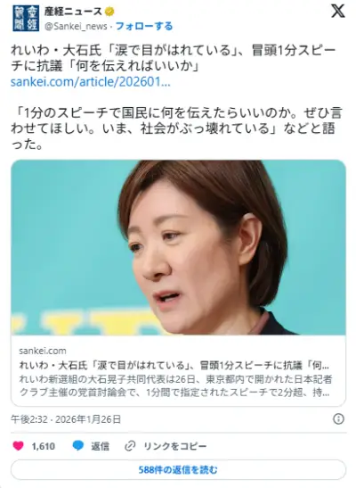Viewport: 356px width, 488px height.
Task: Like the post with the heart icon
Action: coord(18,446)
